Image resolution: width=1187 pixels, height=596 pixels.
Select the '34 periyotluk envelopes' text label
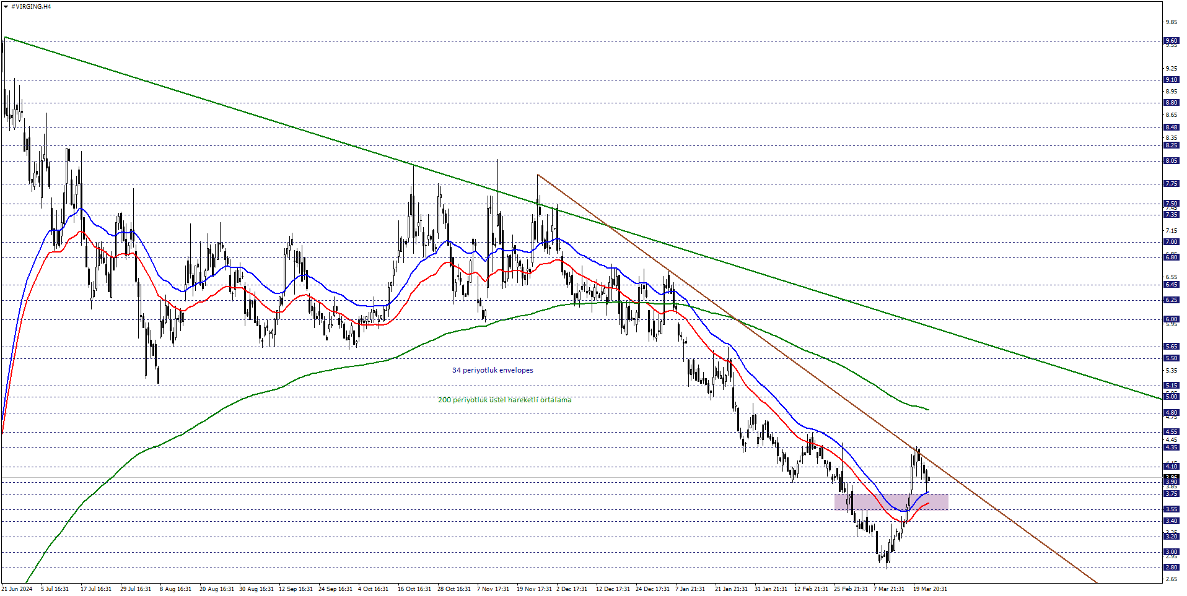pyautogui.click(x=493, y=370)
